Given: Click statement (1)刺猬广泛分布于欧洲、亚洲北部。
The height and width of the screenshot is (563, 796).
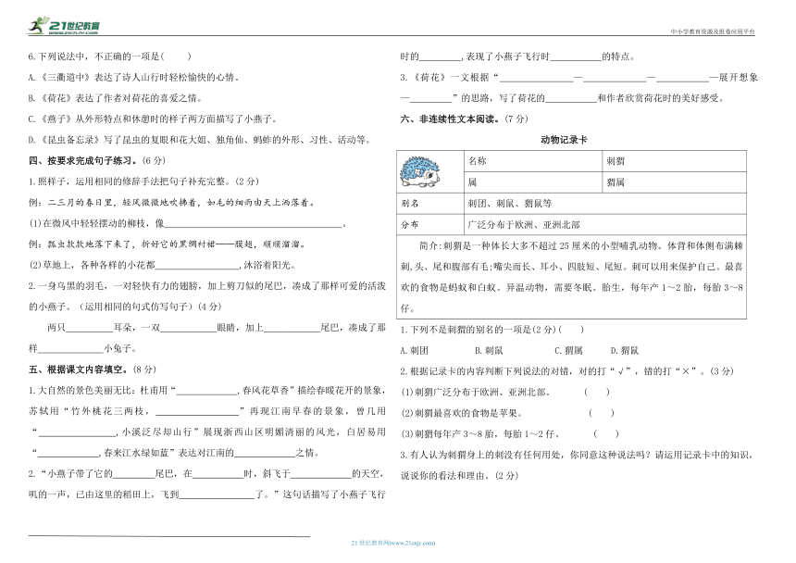Looking at the screenshot, I should tap(476, 392).
